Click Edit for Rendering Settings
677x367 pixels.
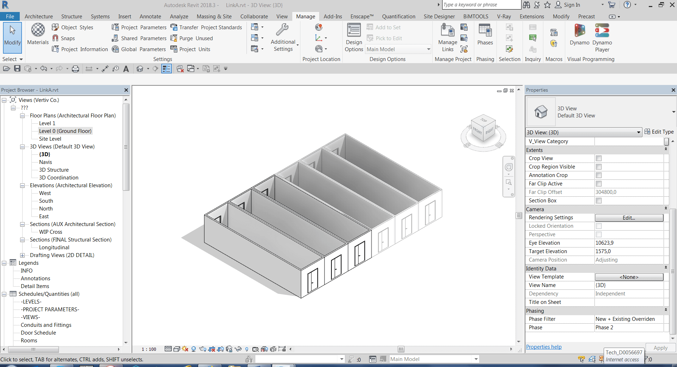(x=629, y=218)
